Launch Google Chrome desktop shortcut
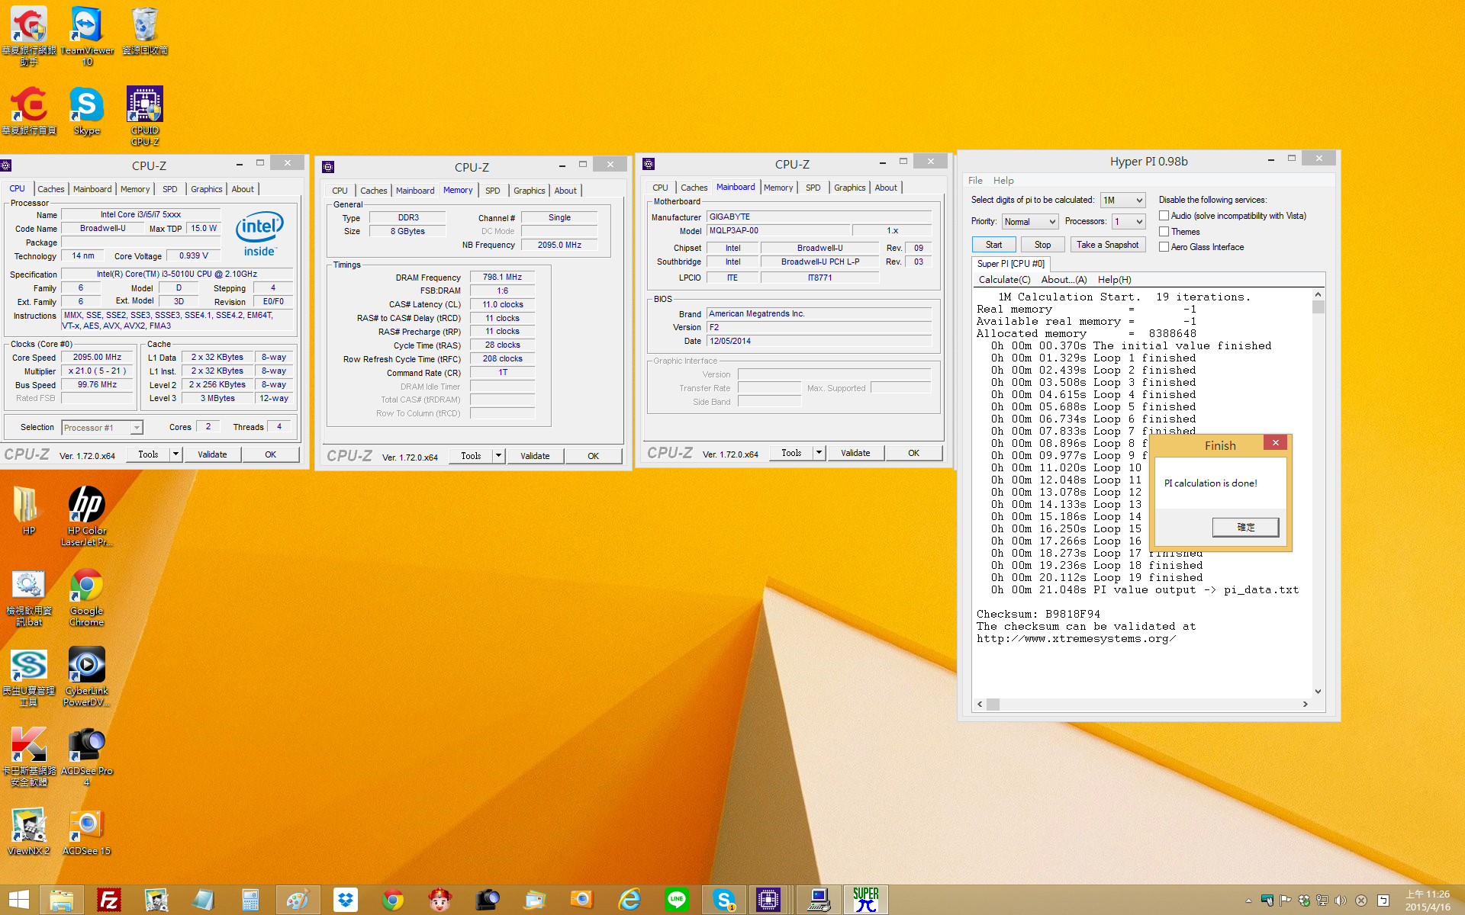Viewport: 1465px width, 915px height. coord(87,597)
